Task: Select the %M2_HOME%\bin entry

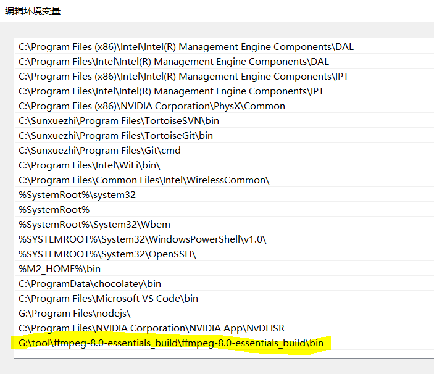Action: 224,268
